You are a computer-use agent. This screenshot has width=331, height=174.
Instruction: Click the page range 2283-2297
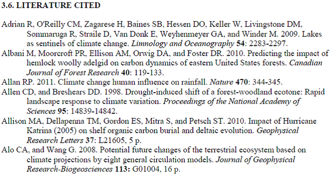tap(267, 43)
